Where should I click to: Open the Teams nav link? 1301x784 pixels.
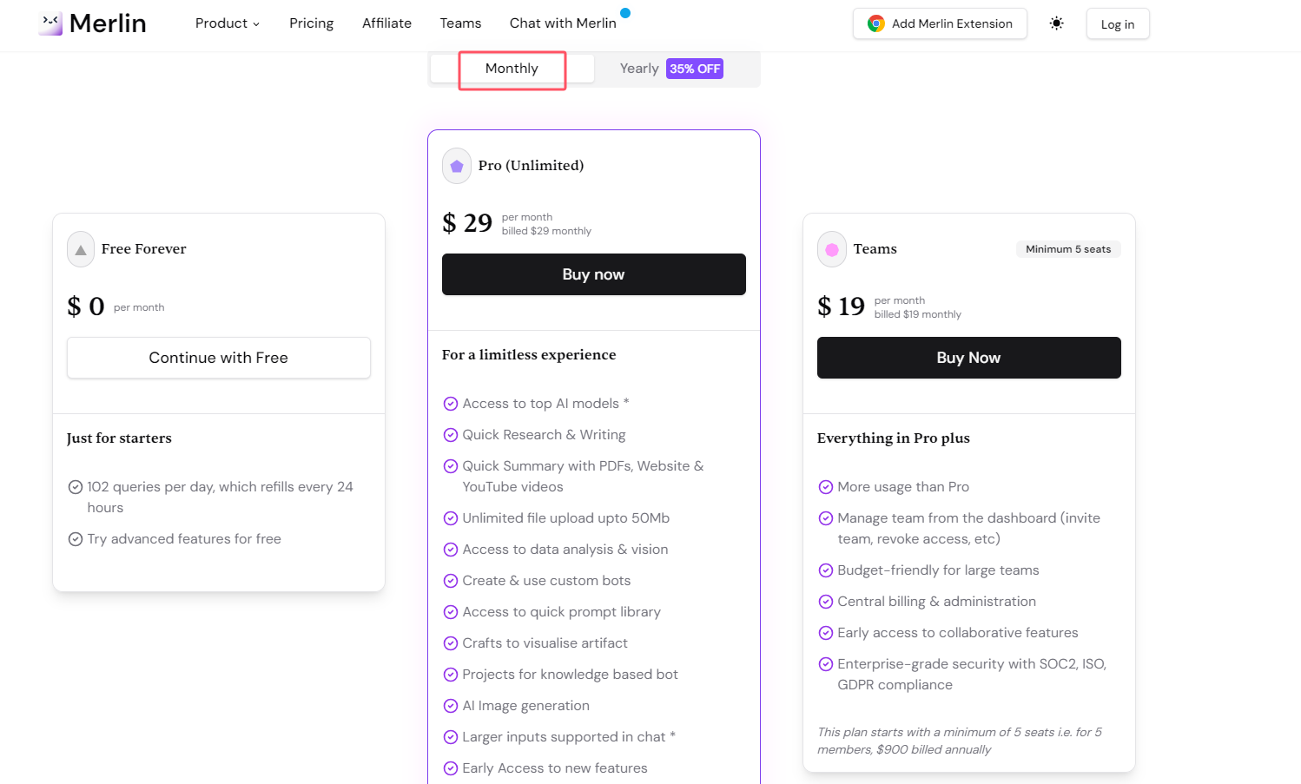[460, 23]
